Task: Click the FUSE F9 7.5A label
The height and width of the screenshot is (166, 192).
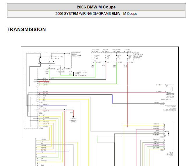Action: point(119,57)
